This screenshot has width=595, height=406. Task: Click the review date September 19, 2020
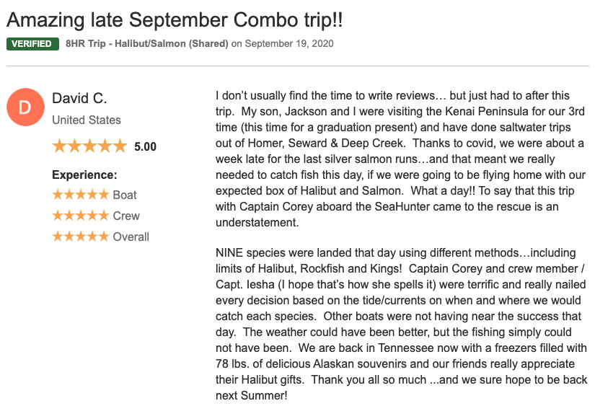coord(289,44)
